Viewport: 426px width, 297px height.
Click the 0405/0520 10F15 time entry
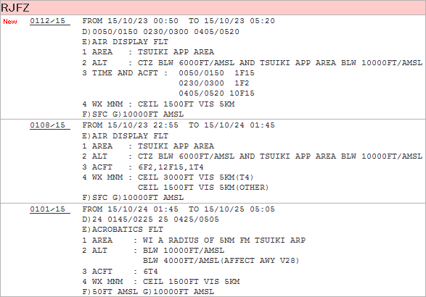tap(216, 93)
